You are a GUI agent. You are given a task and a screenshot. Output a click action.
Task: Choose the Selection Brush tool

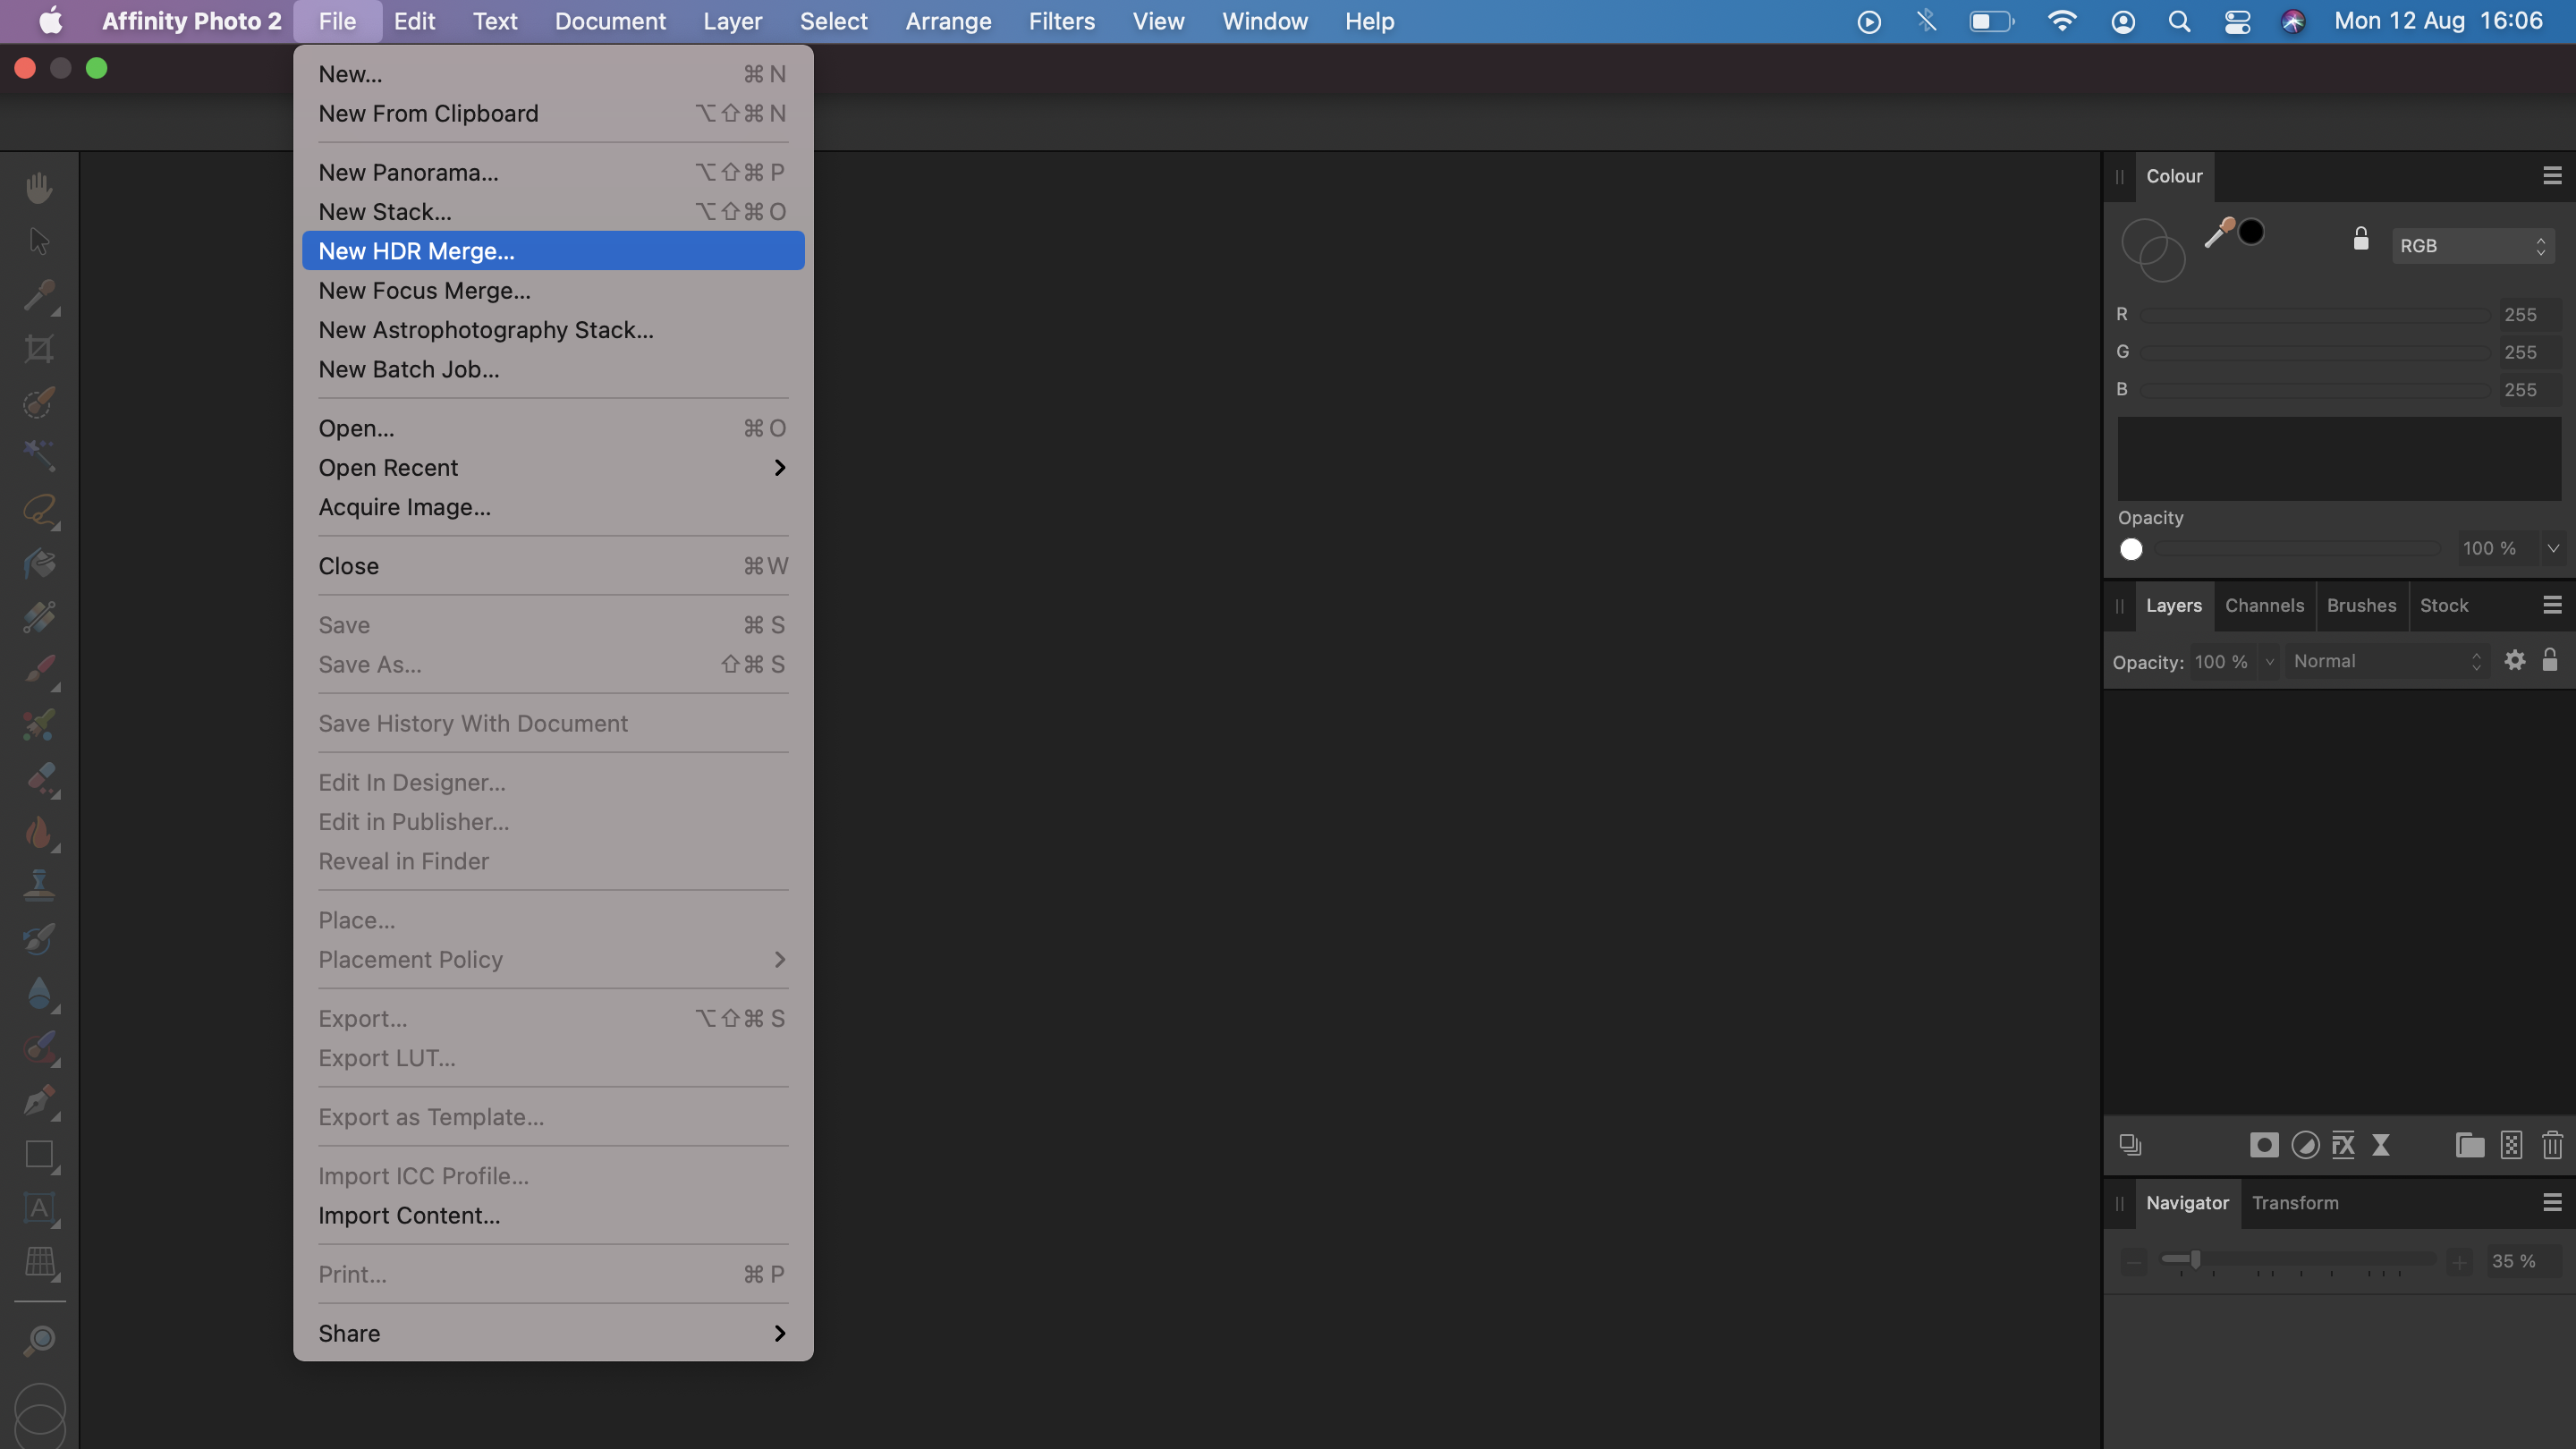click(x=39, y=402)
